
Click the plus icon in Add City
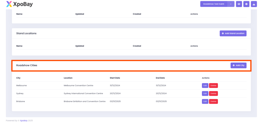pos(234,65)
